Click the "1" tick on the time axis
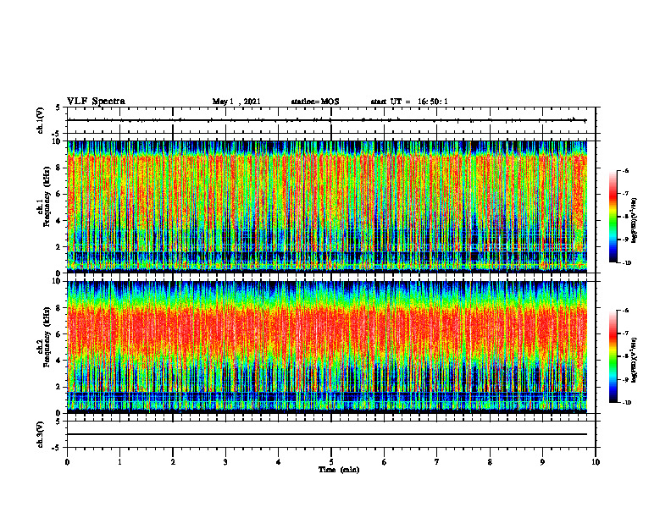 [x=119, y=462]
